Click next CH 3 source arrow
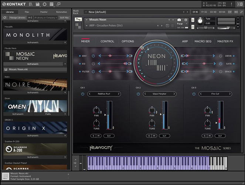Viewport: 245px width, 185px height. pos(230,94)
